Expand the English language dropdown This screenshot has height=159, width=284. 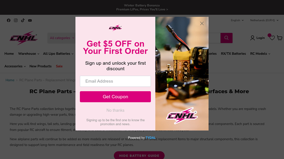[237, 20]
